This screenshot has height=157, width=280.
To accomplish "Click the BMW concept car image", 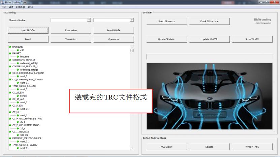I will (x=210, y=96).
